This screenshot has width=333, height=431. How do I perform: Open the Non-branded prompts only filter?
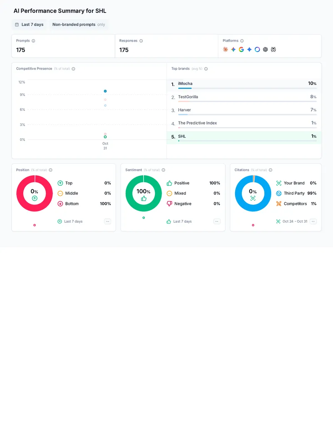click(x=79, y=25)
